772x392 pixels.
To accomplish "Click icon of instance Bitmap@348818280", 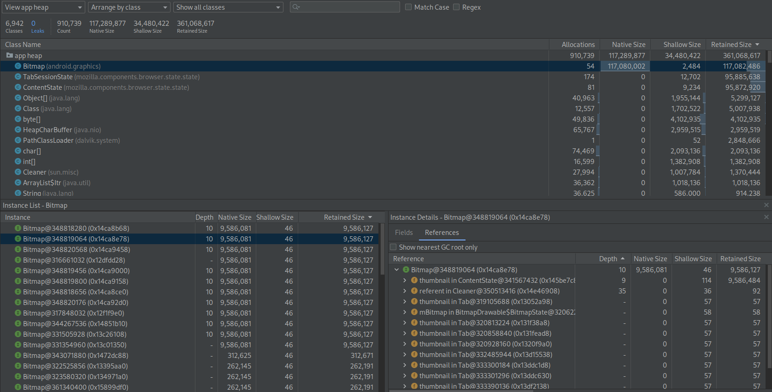I will click(18, 228).
